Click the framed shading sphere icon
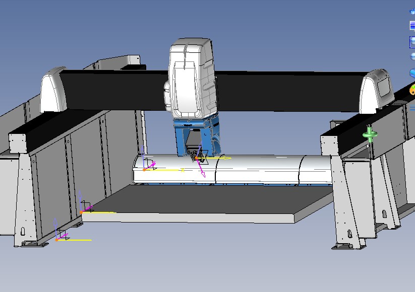Image resolution: width=415 pixels, height=292 pixels. click(x=412, y=42)
